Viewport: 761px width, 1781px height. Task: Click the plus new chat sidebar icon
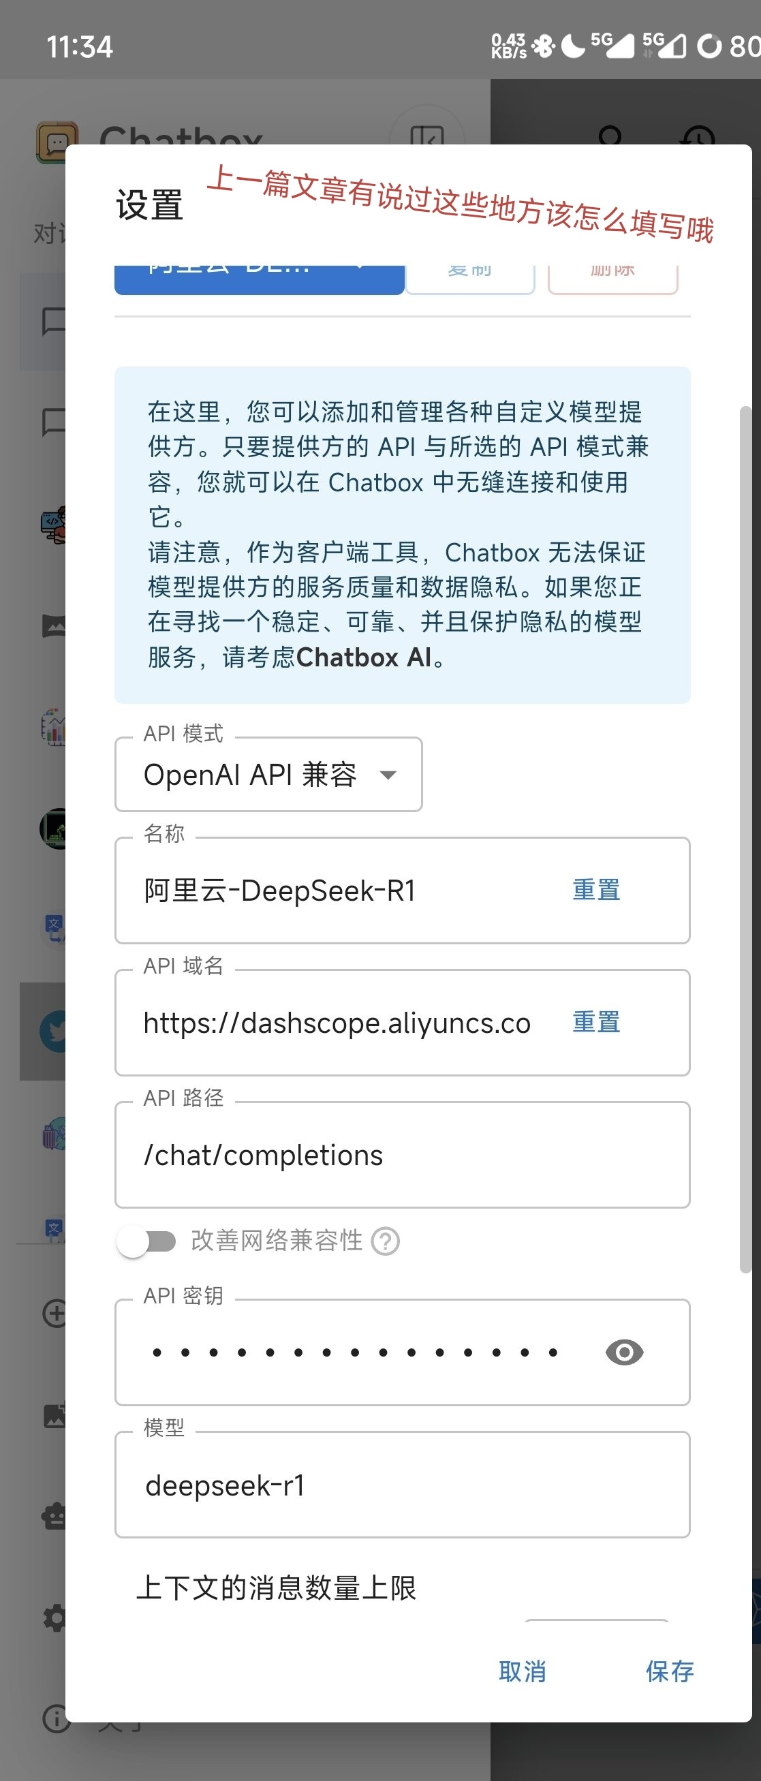[x=55, y=1314]
